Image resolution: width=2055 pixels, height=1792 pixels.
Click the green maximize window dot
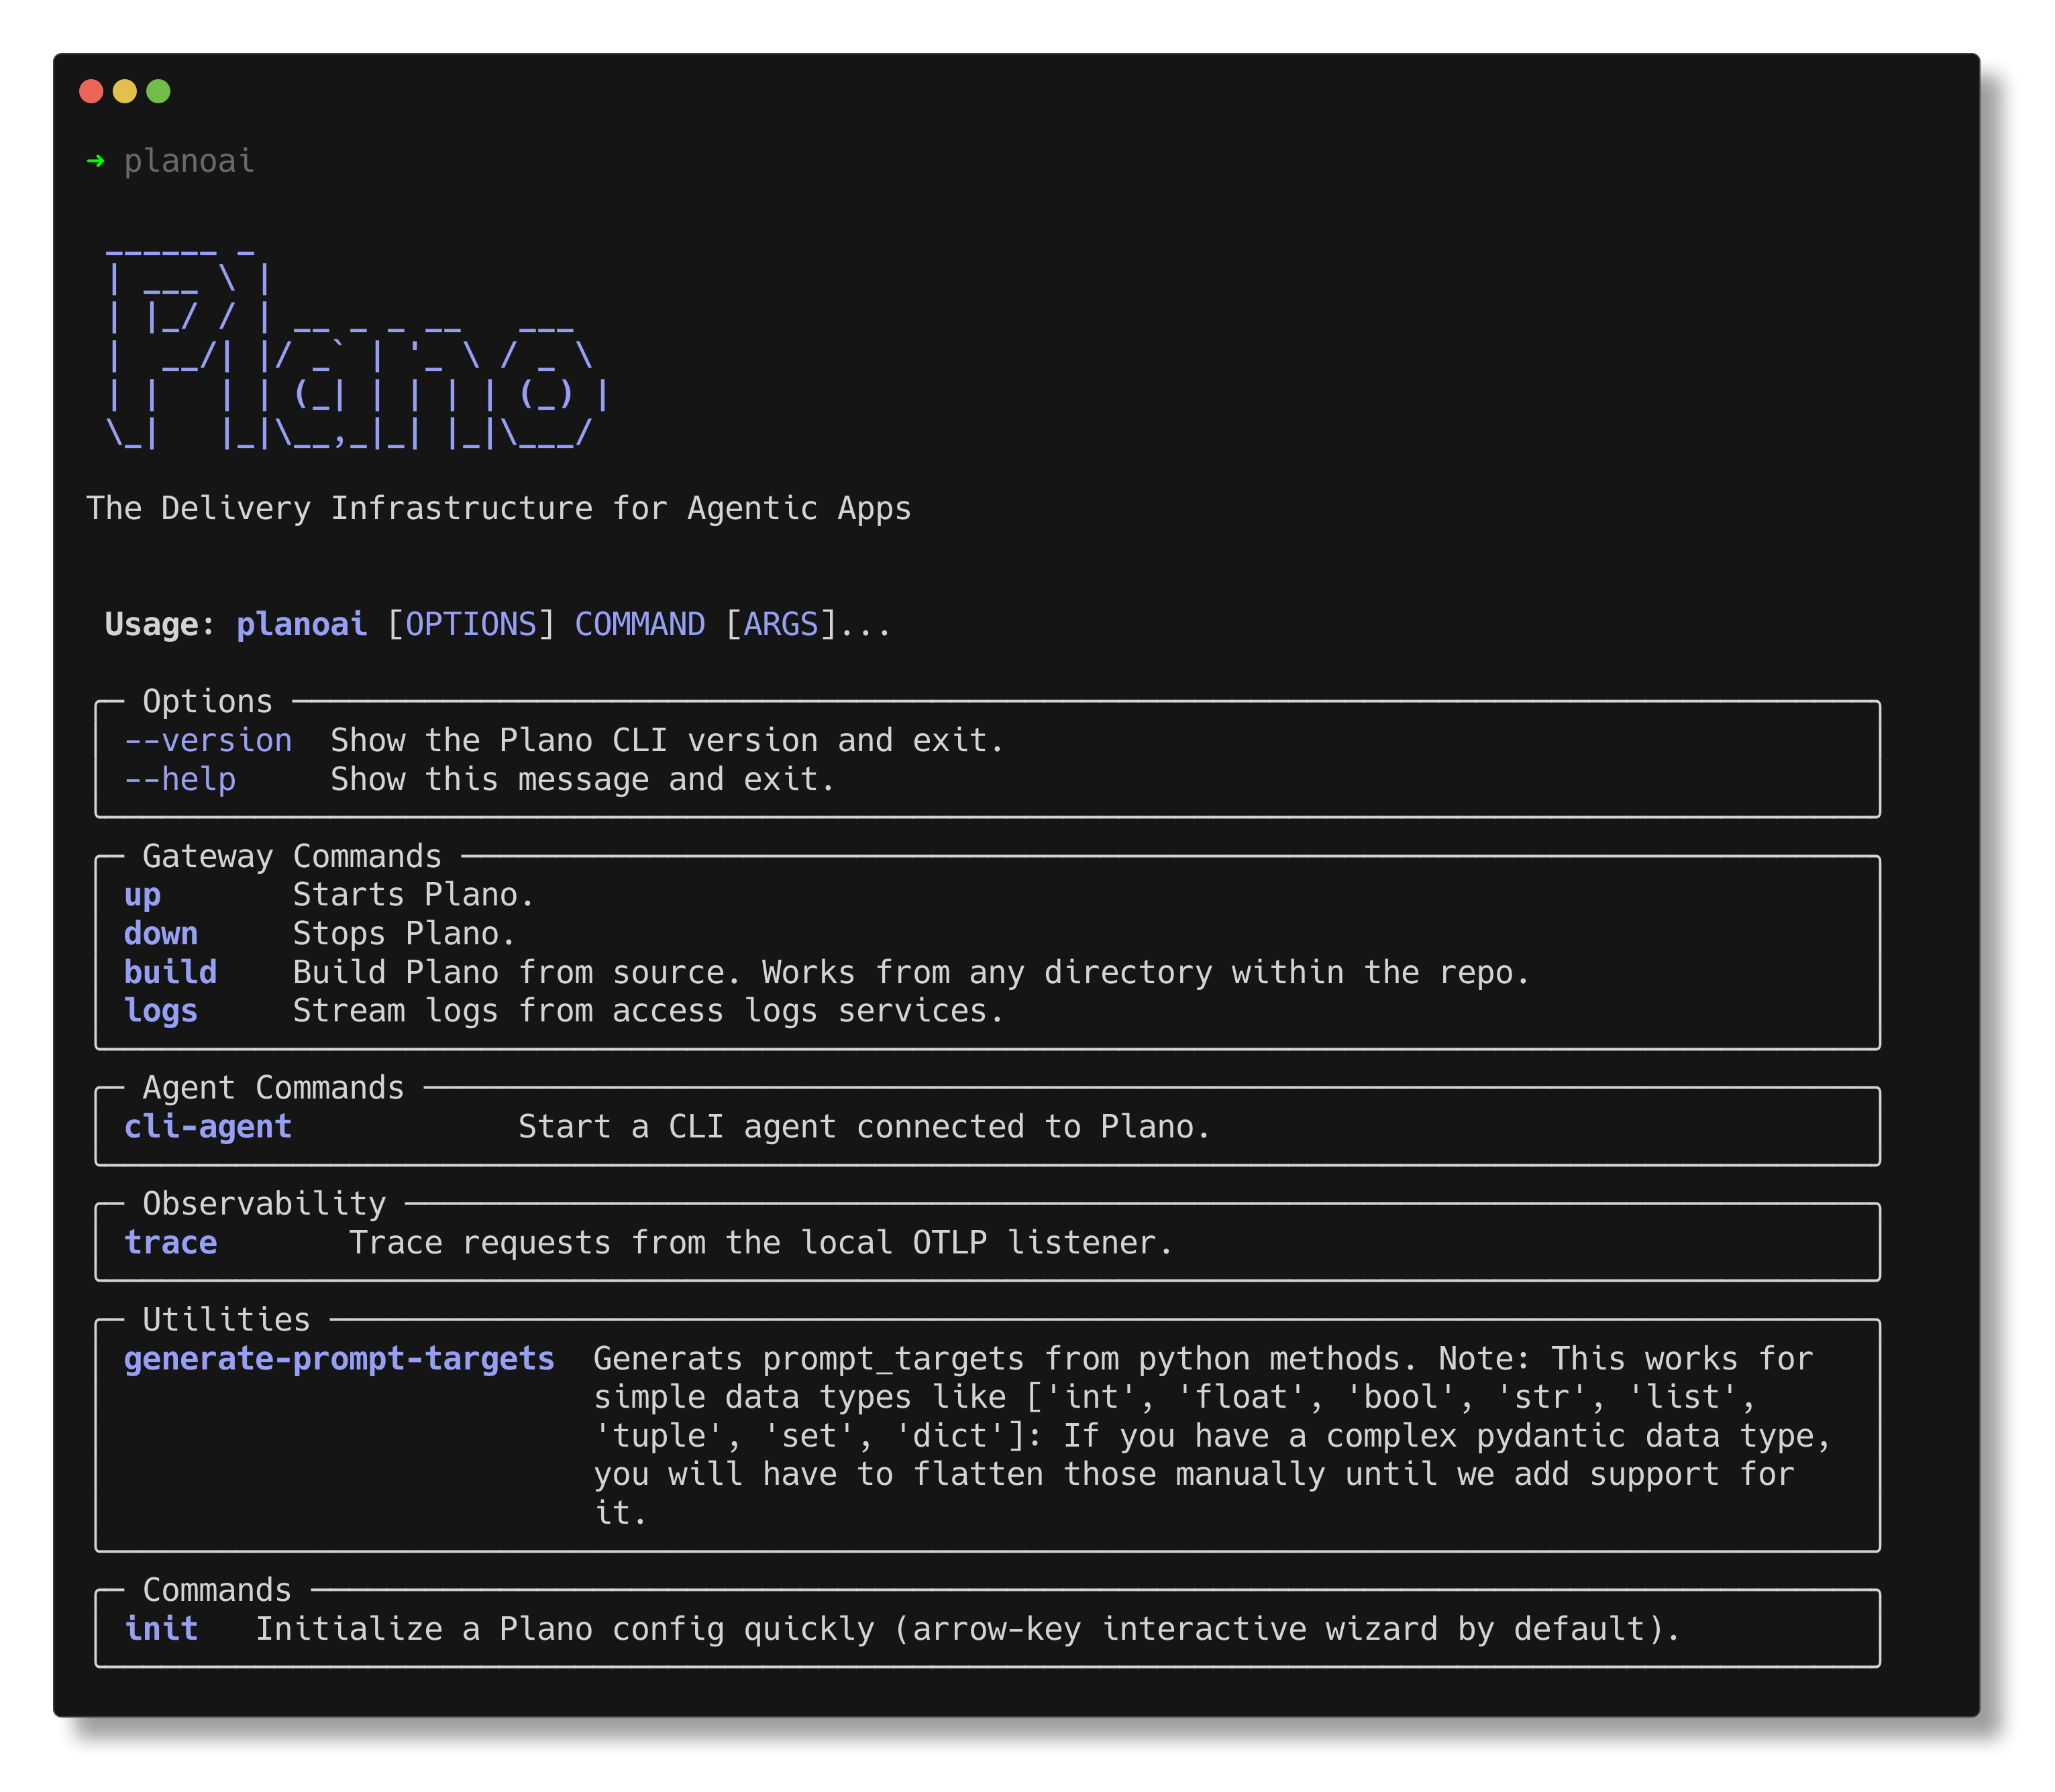pos(158,91)
